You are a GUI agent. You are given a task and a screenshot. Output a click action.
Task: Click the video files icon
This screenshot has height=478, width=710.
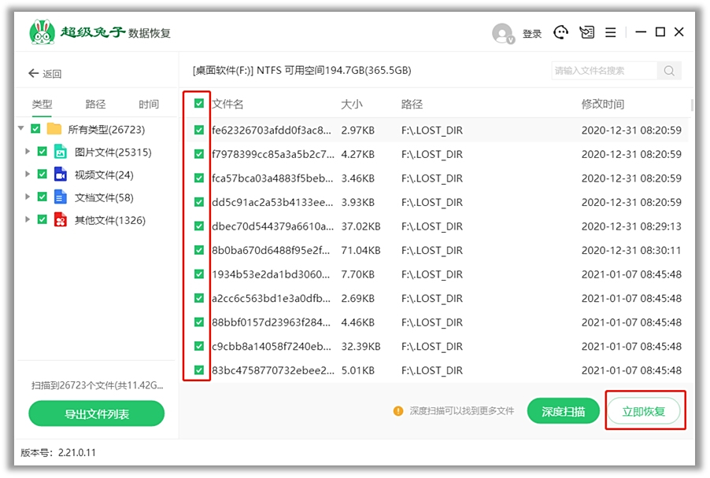[x=61, y=175]
